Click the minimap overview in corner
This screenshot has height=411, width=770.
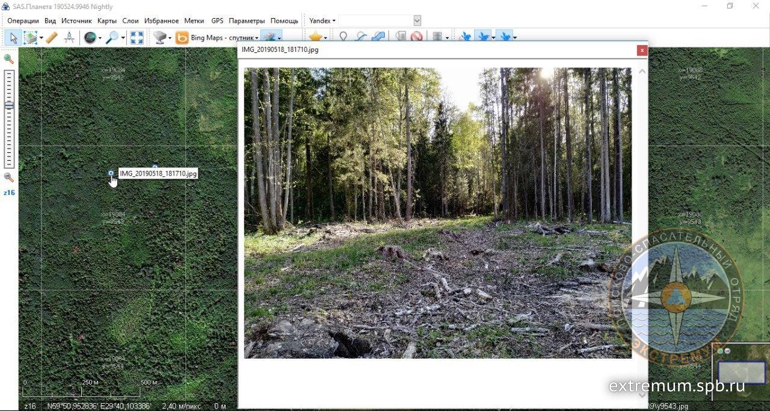click(740, 372)
